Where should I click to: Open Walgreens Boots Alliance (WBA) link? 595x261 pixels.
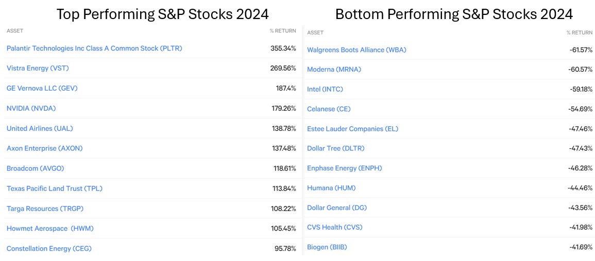coord(356,50)
